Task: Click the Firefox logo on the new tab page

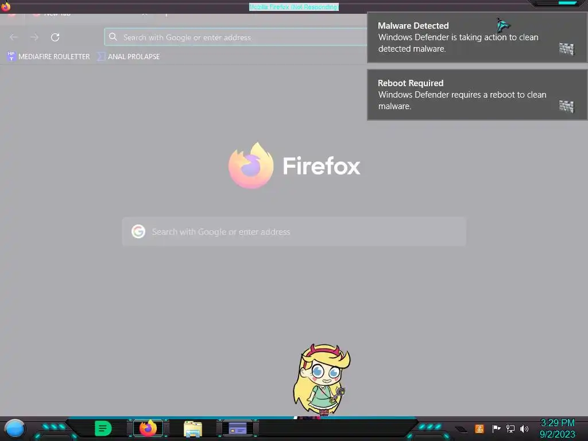Action: tap(251, 165)
